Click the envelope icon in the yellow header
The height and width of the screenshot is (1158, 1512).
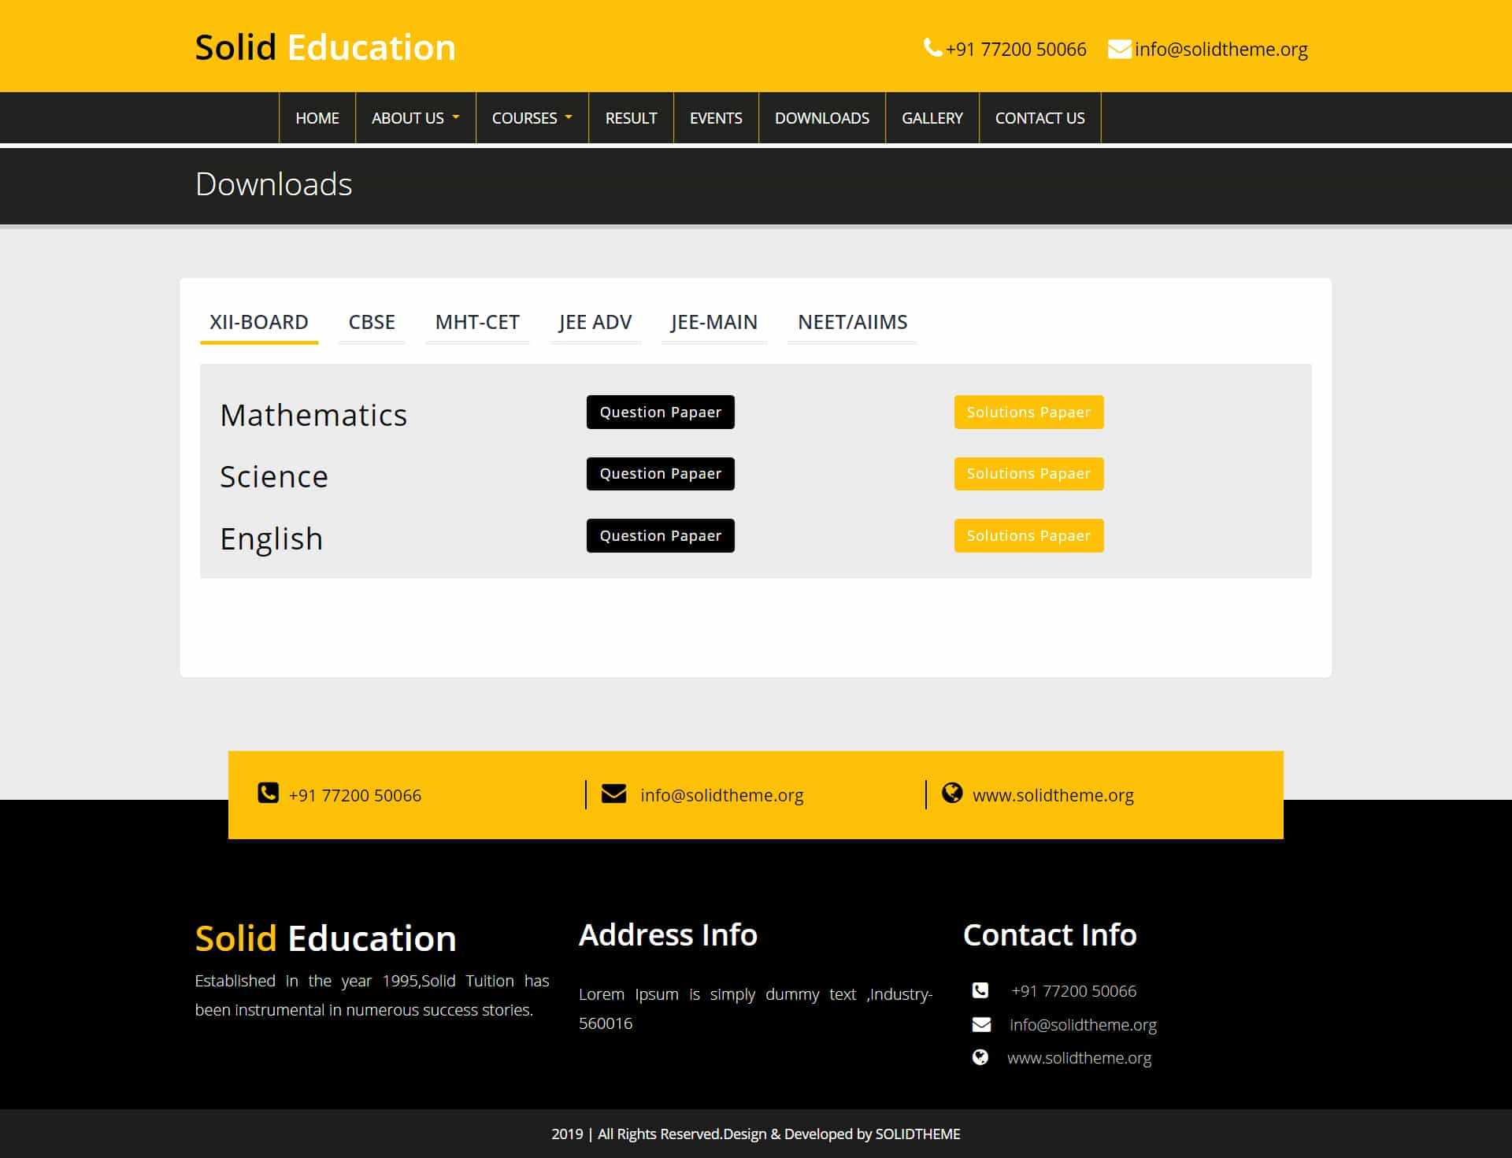pos(1119,49)
